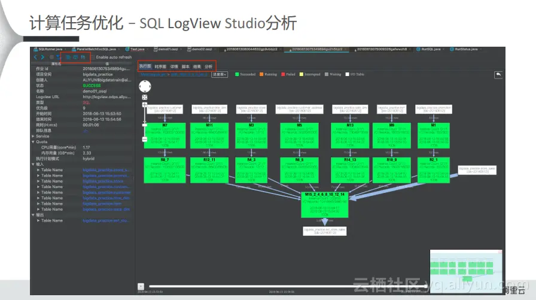Open the 进度条 dropdown
This screenshot has width=536, height=300.
(219, 74)
